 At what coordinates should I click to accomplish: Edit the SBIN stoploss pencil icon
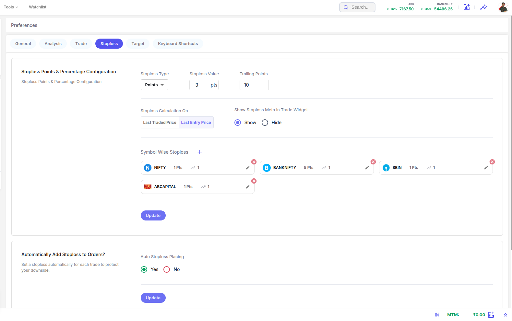[x=486, y=168]
